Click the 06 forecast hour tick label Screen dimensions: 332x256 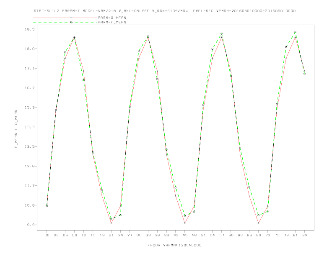(x=65, y=235)
